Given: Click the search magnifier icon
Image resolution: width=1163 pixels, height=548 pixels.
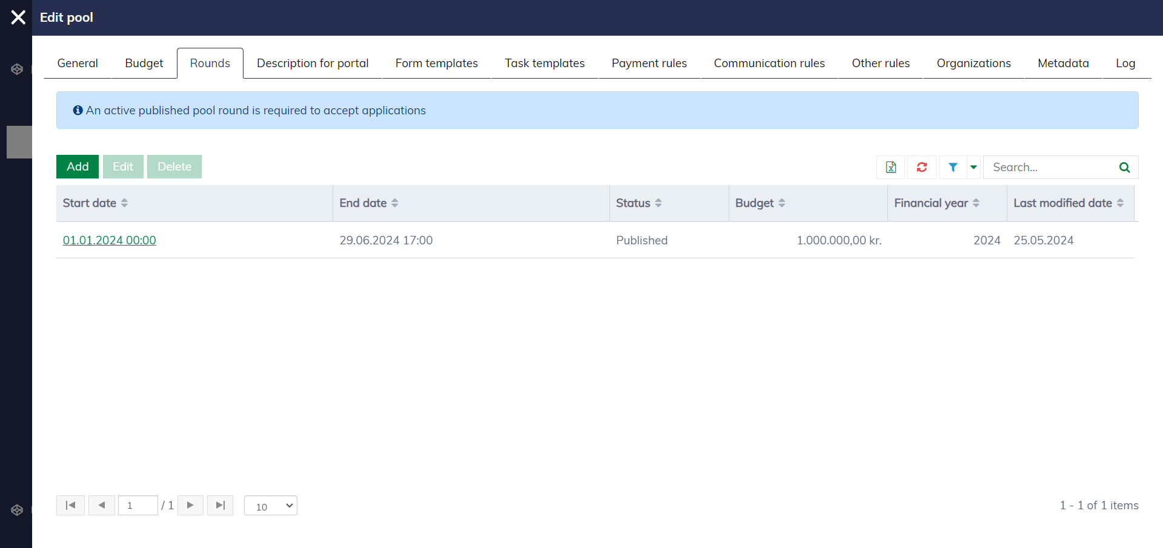Looking at the screenshot, I should click(x=1124, y=168).
